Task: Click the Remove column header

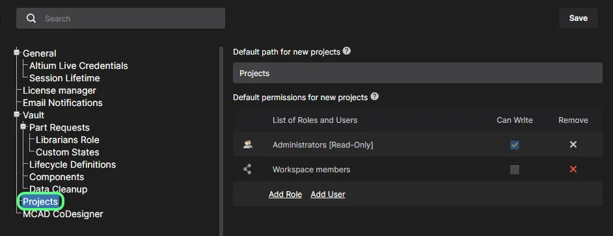Action: coord(573,120)
